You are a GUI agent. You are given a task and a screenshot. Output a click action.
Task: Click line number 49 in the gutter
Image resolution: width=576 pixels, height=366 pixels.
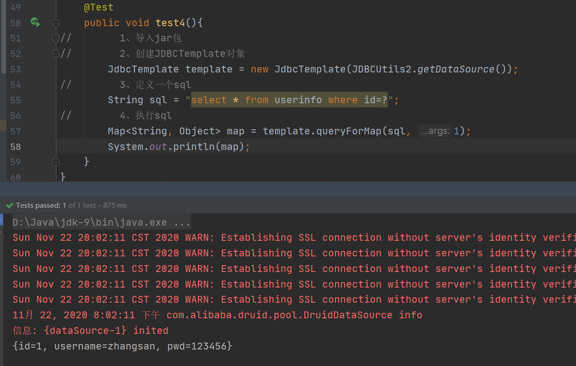click(15, 7)
